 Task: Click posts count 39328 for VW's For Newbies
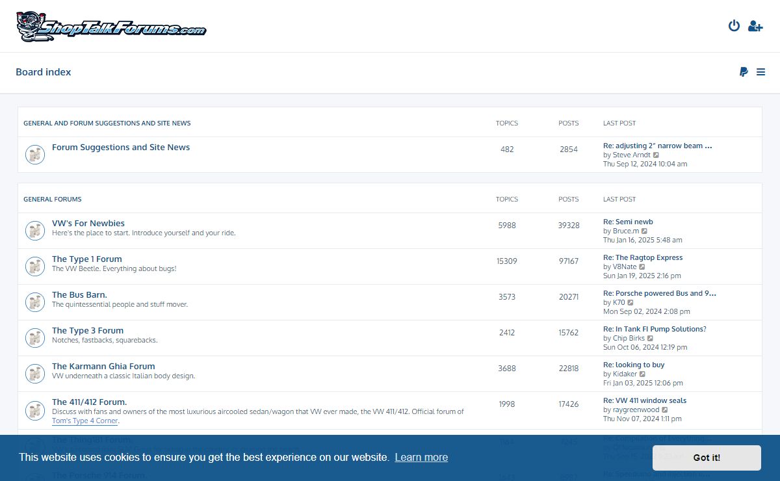point(569,226)
